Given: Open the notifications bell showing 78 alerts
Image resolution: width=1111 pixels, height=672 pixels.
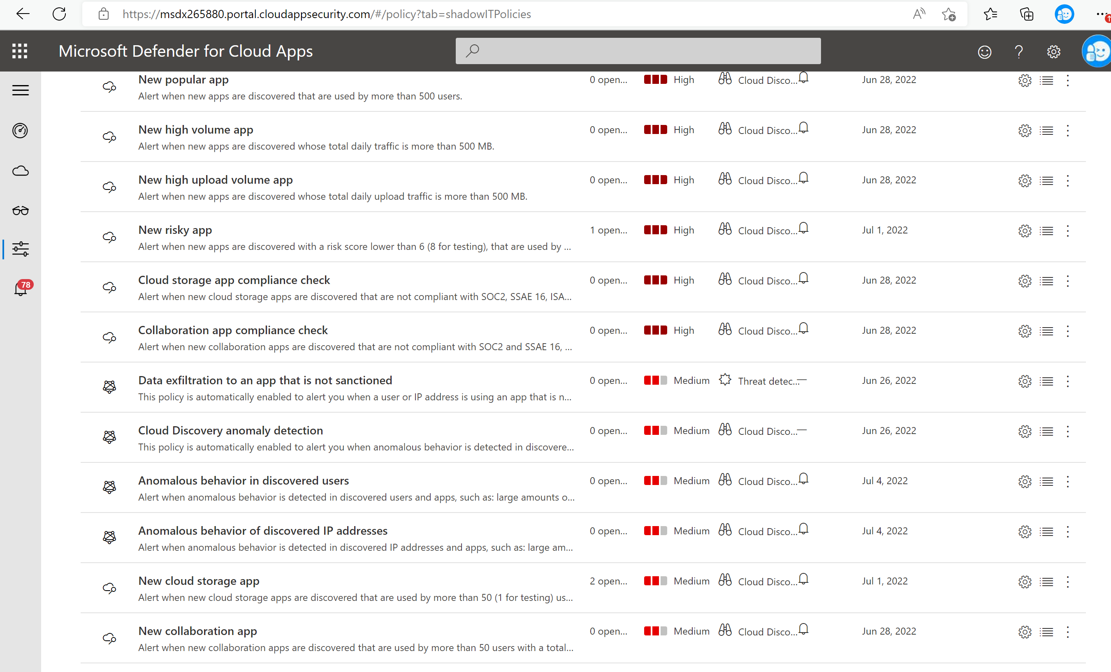Looking at the screenshot, I should click(x=20, y=289).
